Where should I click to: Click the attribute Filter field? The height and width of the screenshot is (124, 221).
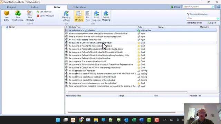pyautogui.click(x=202, y=18)
